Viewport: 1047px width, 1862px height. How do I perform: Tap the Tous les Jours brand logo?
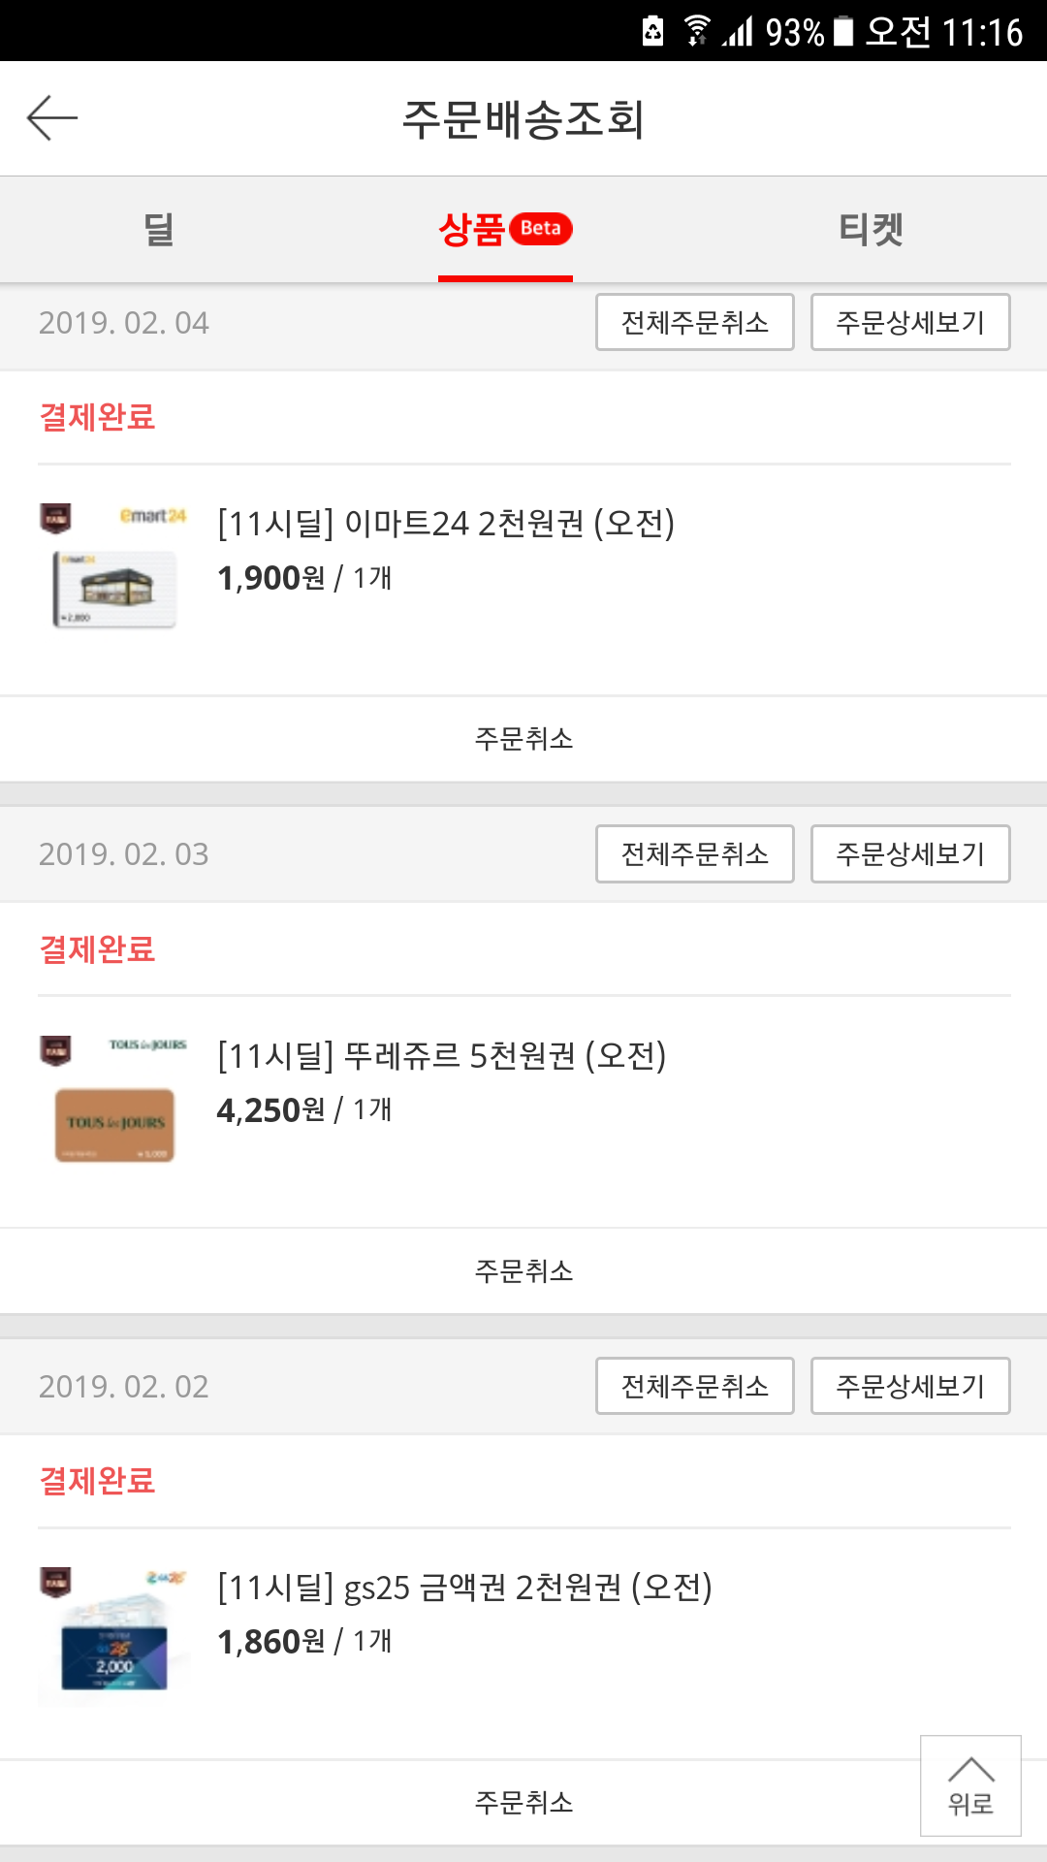[x=147, y=1044]
